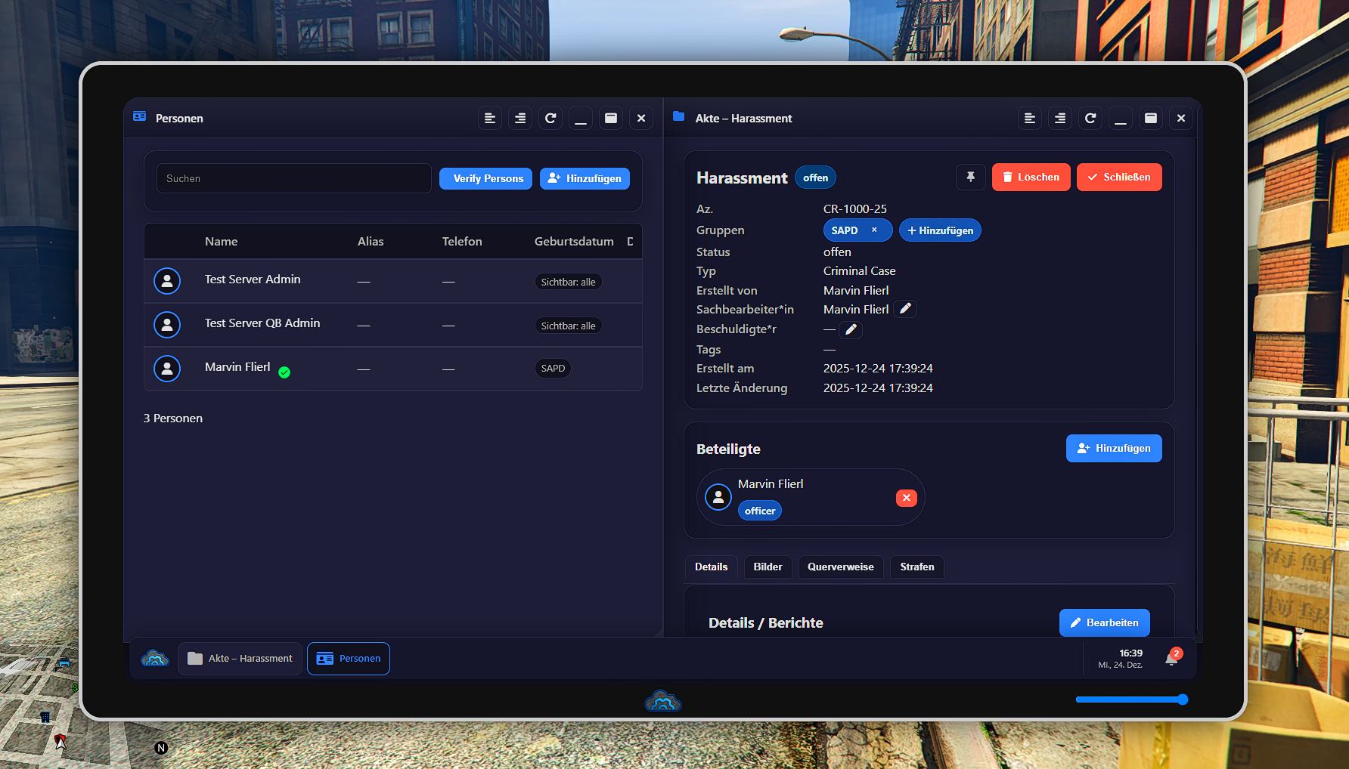The height and width of the screenshot is (769, 1349).
Task: Select the Strafen tab
Action: (916, 567)
